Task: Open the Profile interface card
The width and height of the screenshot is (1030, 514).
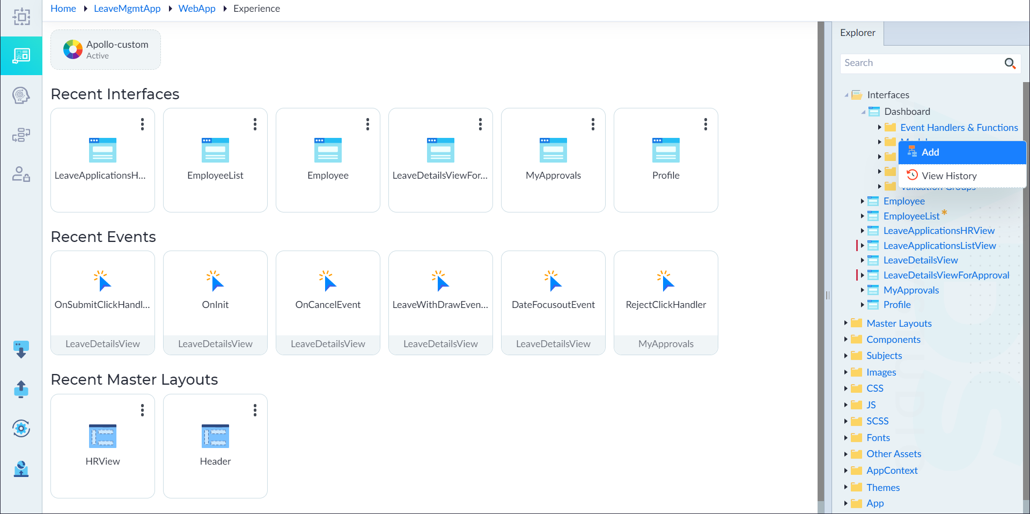Action: pos(666,160)
